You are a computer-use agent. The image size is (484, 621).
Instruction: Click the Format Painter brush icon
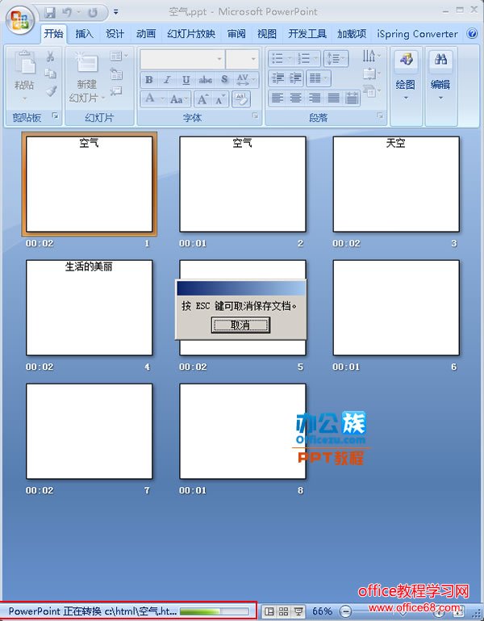[x=51, y=91]
